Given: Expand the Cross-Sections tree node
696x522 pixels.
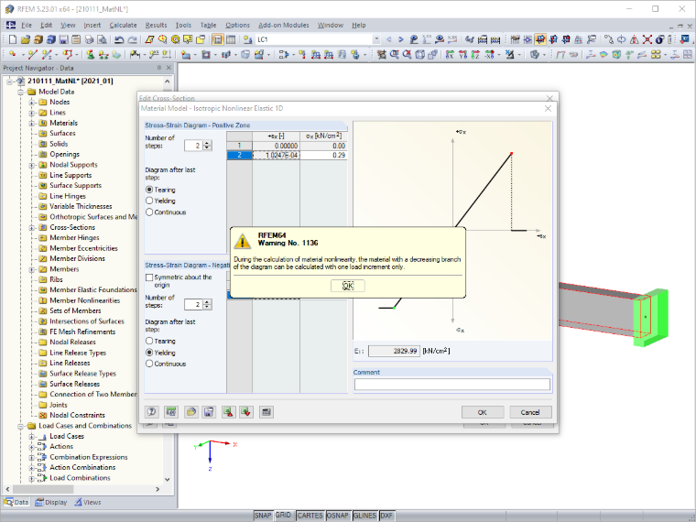Looking at the screenshot, I should [31, 227].
